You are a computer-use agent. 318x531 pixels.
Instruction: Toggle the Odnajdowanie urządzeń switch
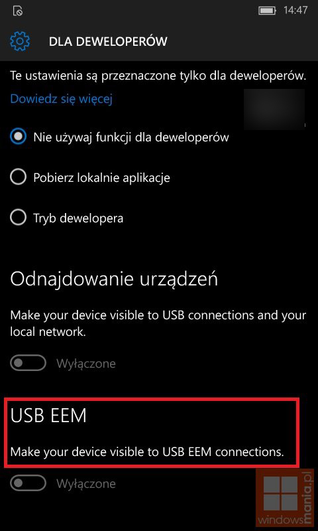[x=28, y=363]
